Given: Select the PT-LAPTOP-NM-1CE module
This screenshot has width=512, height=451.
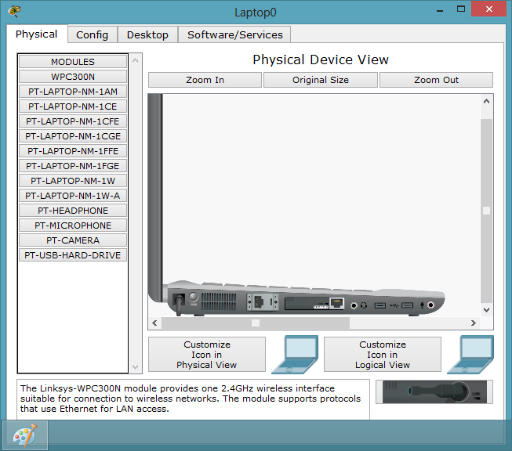Looking at the screenshot, I should point(73,106).
